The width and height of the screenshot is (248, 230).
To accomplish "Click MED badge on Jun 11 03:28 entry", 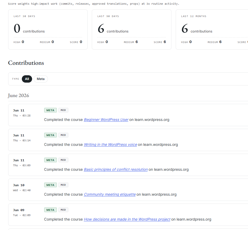I will point(63,110).
